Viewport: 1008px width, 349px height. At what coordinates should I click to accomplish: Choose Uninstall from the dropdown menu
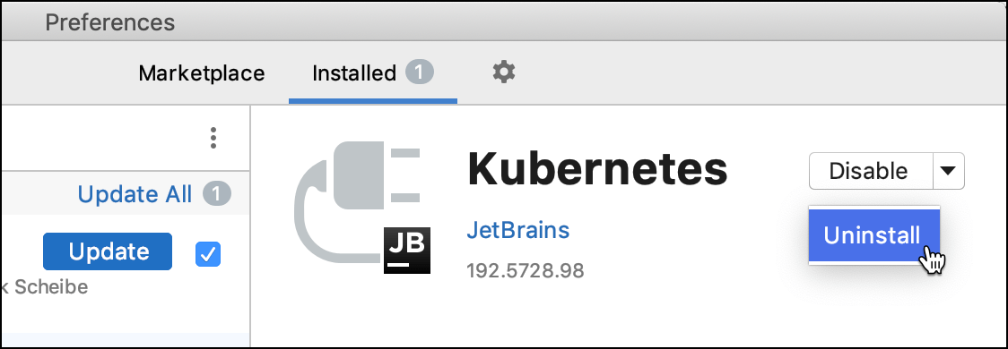click(x=874, y=235)
